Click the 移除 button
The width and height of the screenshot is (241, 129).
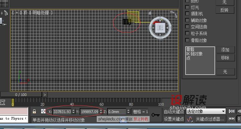click(x=226, y=58)
